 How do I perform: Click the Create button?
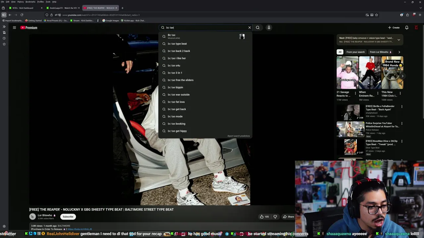pyautogui.click(x=394, y=27)
